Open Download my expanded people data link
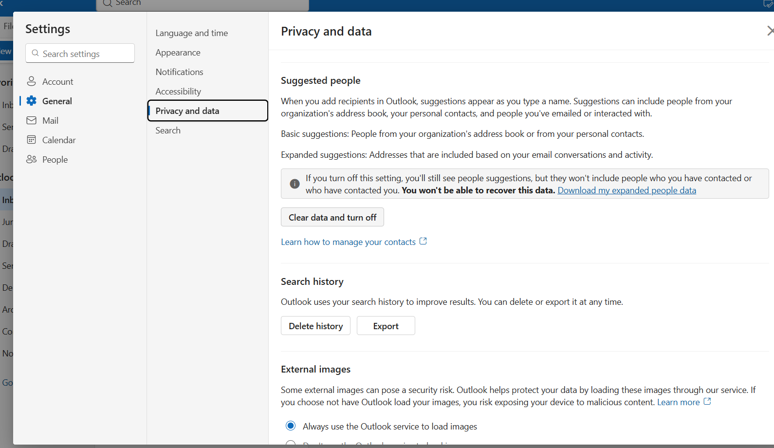Screen dimensions: 774x448 [627, 190]
